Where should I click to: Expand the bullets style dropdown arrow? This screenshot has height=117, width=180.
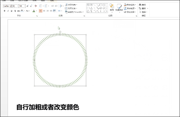coord(43,6)
